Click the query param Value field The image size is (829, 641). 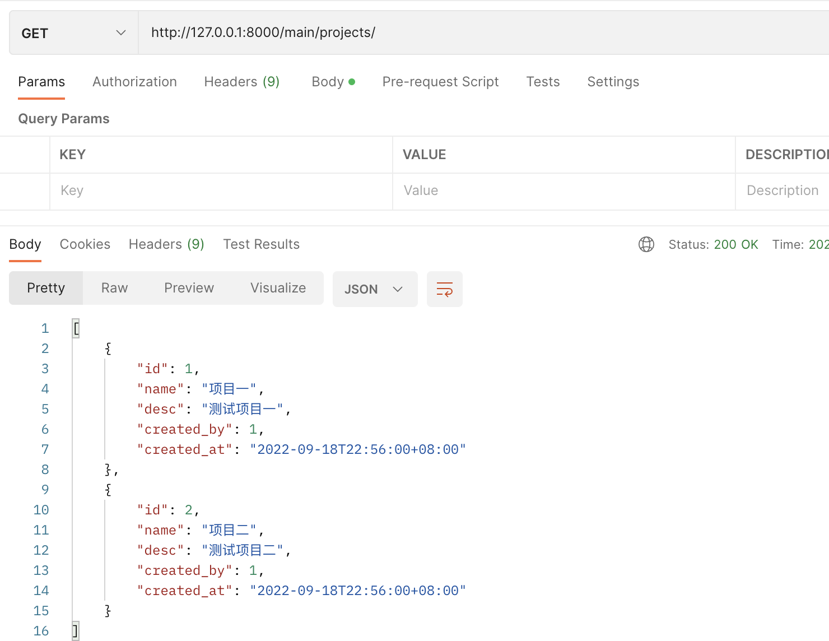coord(564,191)
